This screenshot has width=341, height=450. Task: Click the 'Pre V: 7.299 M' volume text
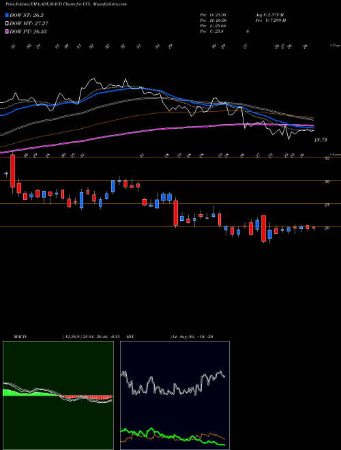pyautogui.click(x=271, y=20)
